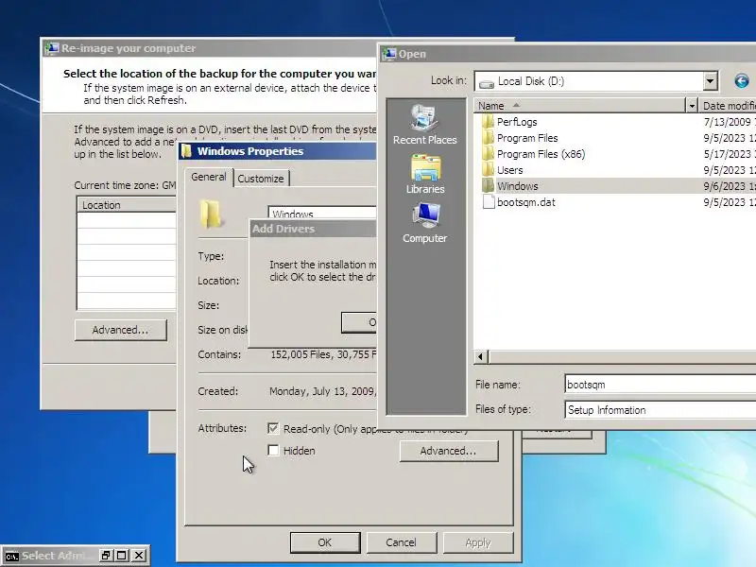The width and height of the screenshot is (756, 567).
Task: Confirm Windows Properties with OK
Action: coord(325,542)
